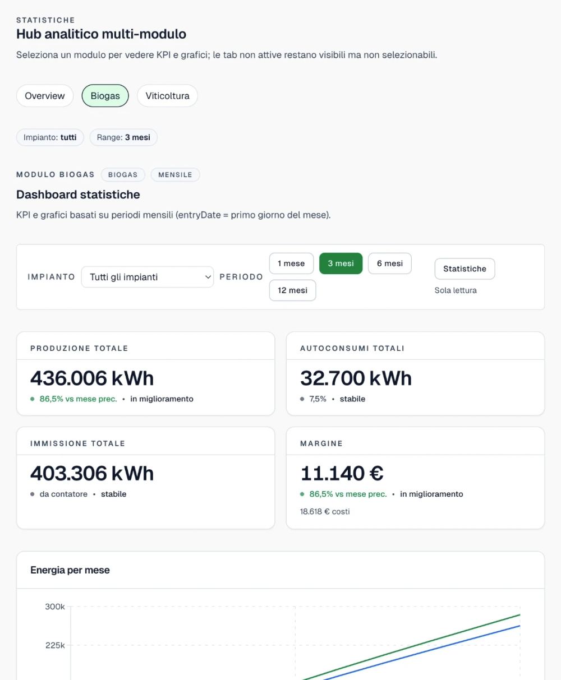Click the BIOGAS tag badge
The width and height of the screenshot is (561, 680).
(x=123, y=175)
